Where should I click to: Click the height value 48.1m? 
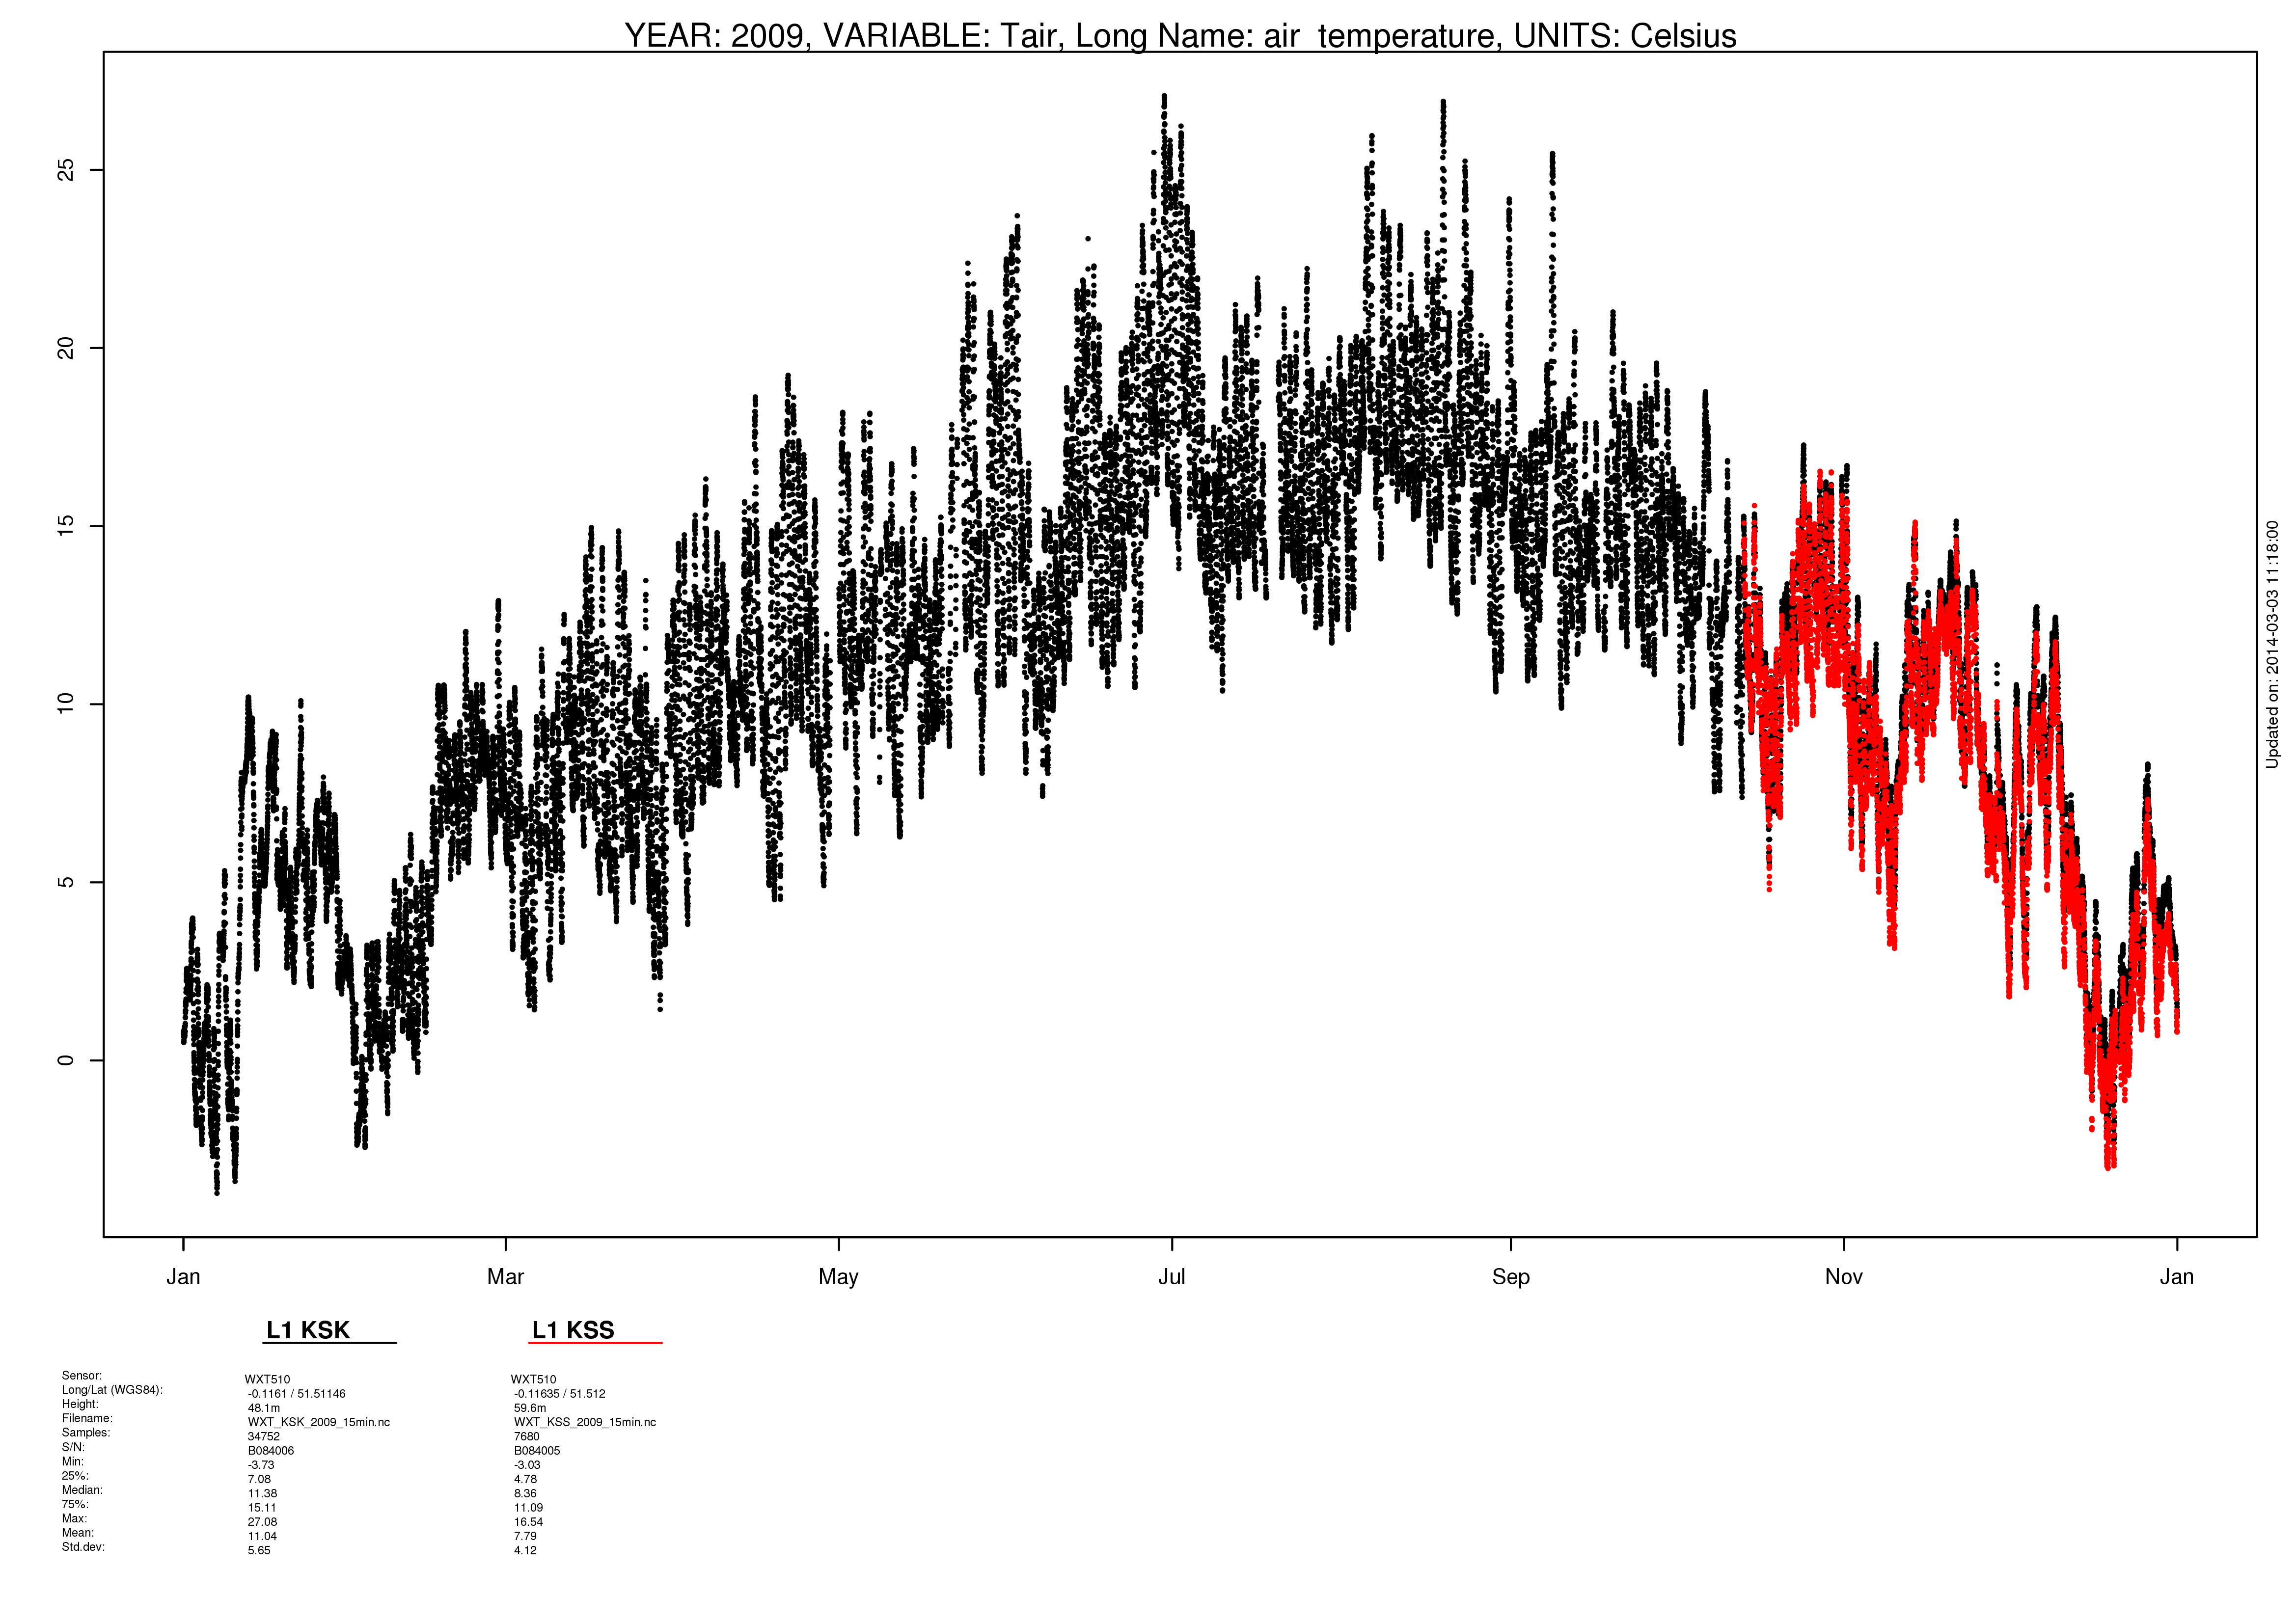pyautogui.click(x=264, y=1408)
